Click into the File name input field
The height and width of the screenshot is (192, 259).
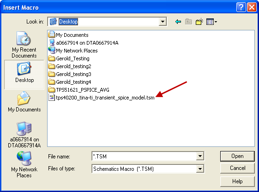point(144,156)
